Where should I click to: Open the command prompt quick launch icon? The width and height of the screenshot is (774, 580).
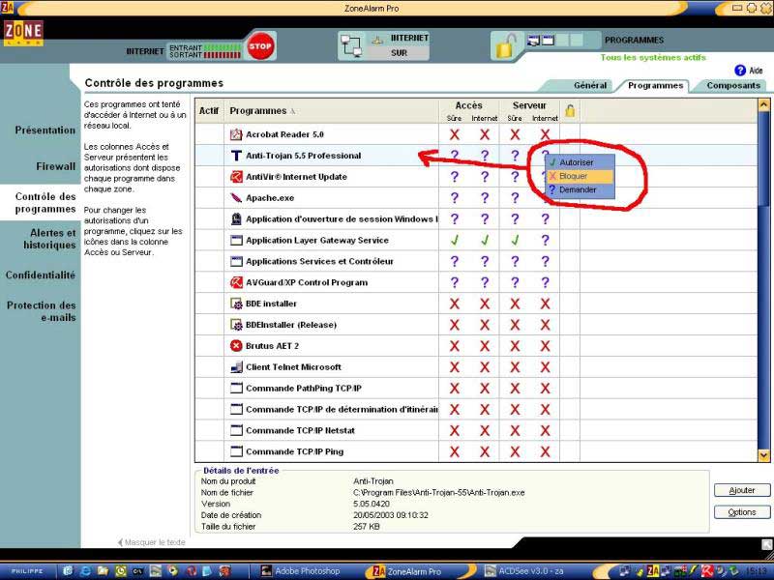coord(137,571)
